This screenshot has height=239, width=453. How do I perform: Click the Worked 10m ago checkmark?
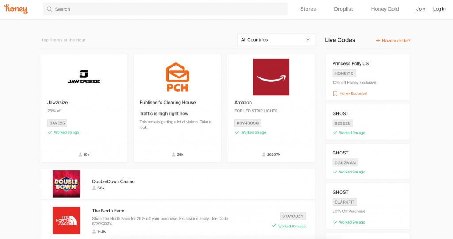click(273, 226)
